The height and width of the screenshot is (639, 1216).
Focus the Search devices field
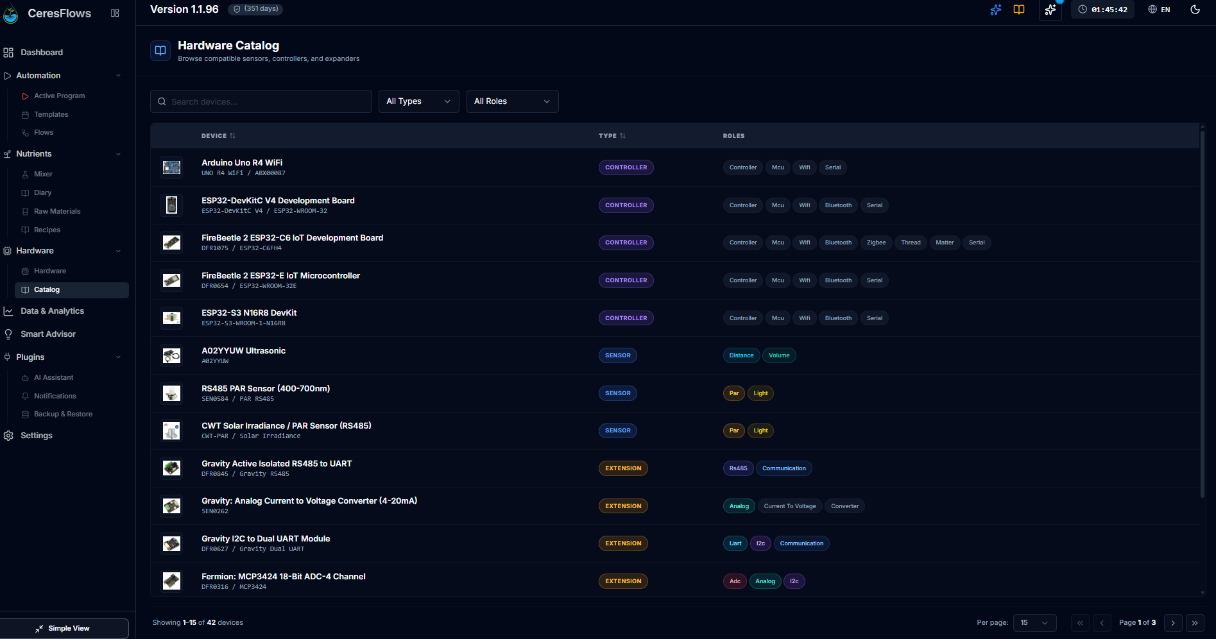(x=261, y=101)
